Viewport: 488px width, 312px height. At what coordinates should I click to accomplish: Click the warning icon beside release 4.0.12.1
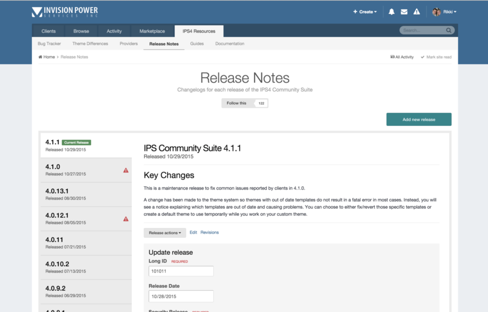[127, 218]
